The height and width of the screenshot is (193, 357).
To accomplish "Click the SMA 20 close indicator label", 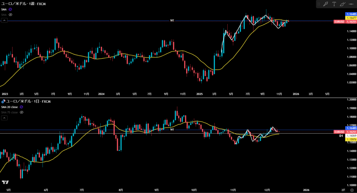I will 10,107.
